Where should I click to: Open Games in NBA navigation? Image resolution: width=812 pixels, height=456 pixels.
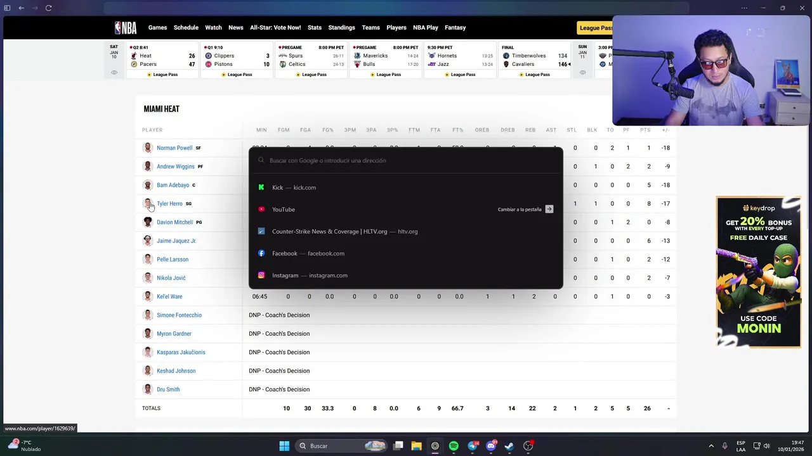tap(157, 27)
